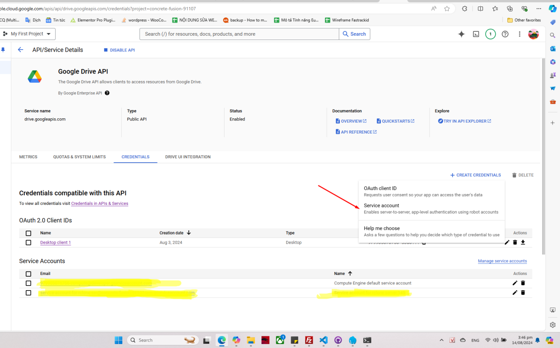Open browser extensions puzzle icon
This screenshot has width=560, height=348.
pyautogui.click(x=465, y=9)
